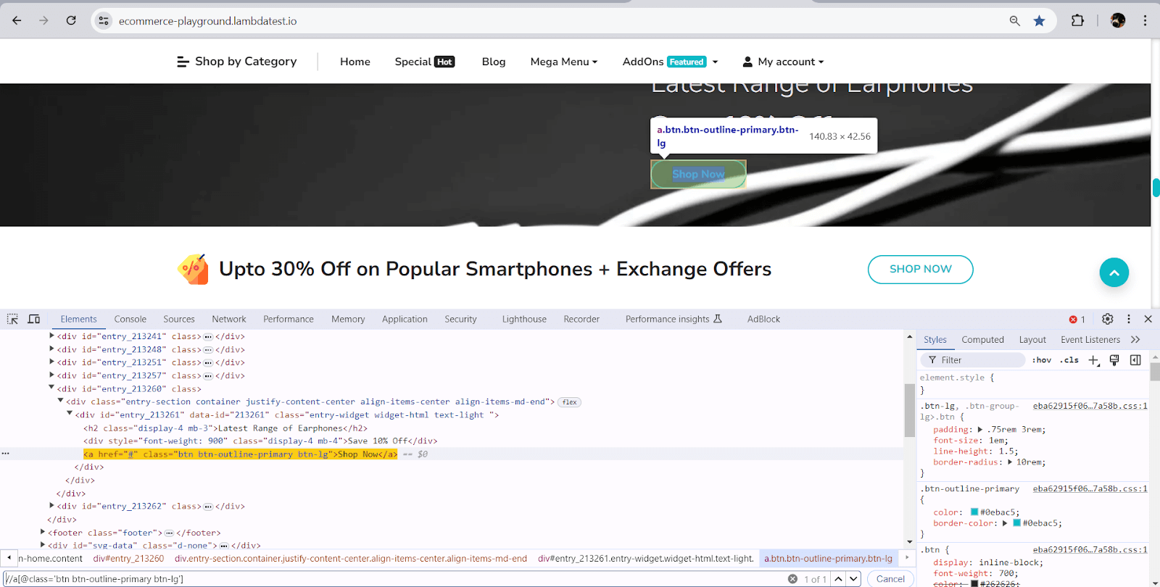The width and height of the screenshot is (1160, 587).
Task: Select the highlighted Shop Now anchor node
Action: [x=240, y=454]
